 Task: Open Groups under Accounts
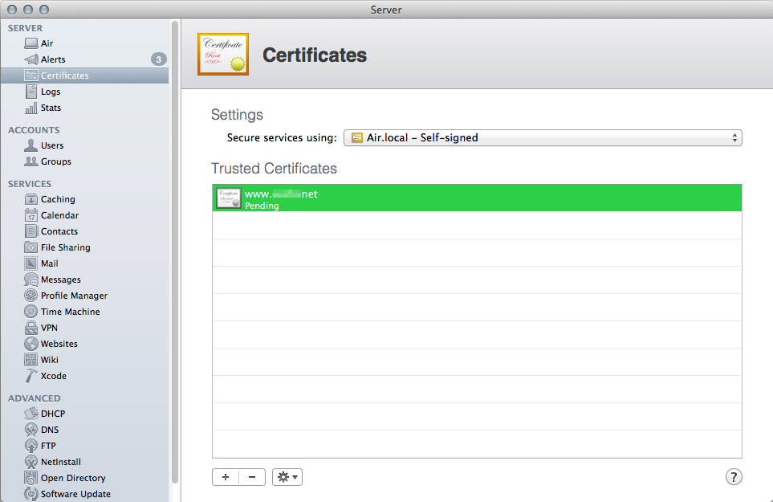click(x=55, y=161)
